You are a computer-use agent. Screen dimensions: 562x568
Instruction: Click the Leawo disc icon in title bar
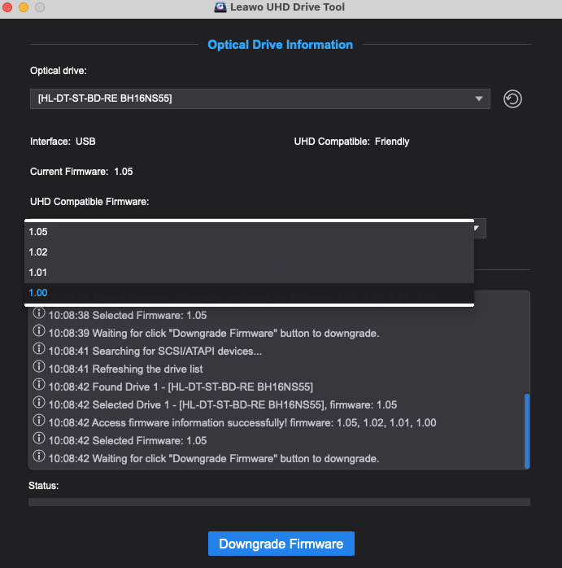pos(220,7)
